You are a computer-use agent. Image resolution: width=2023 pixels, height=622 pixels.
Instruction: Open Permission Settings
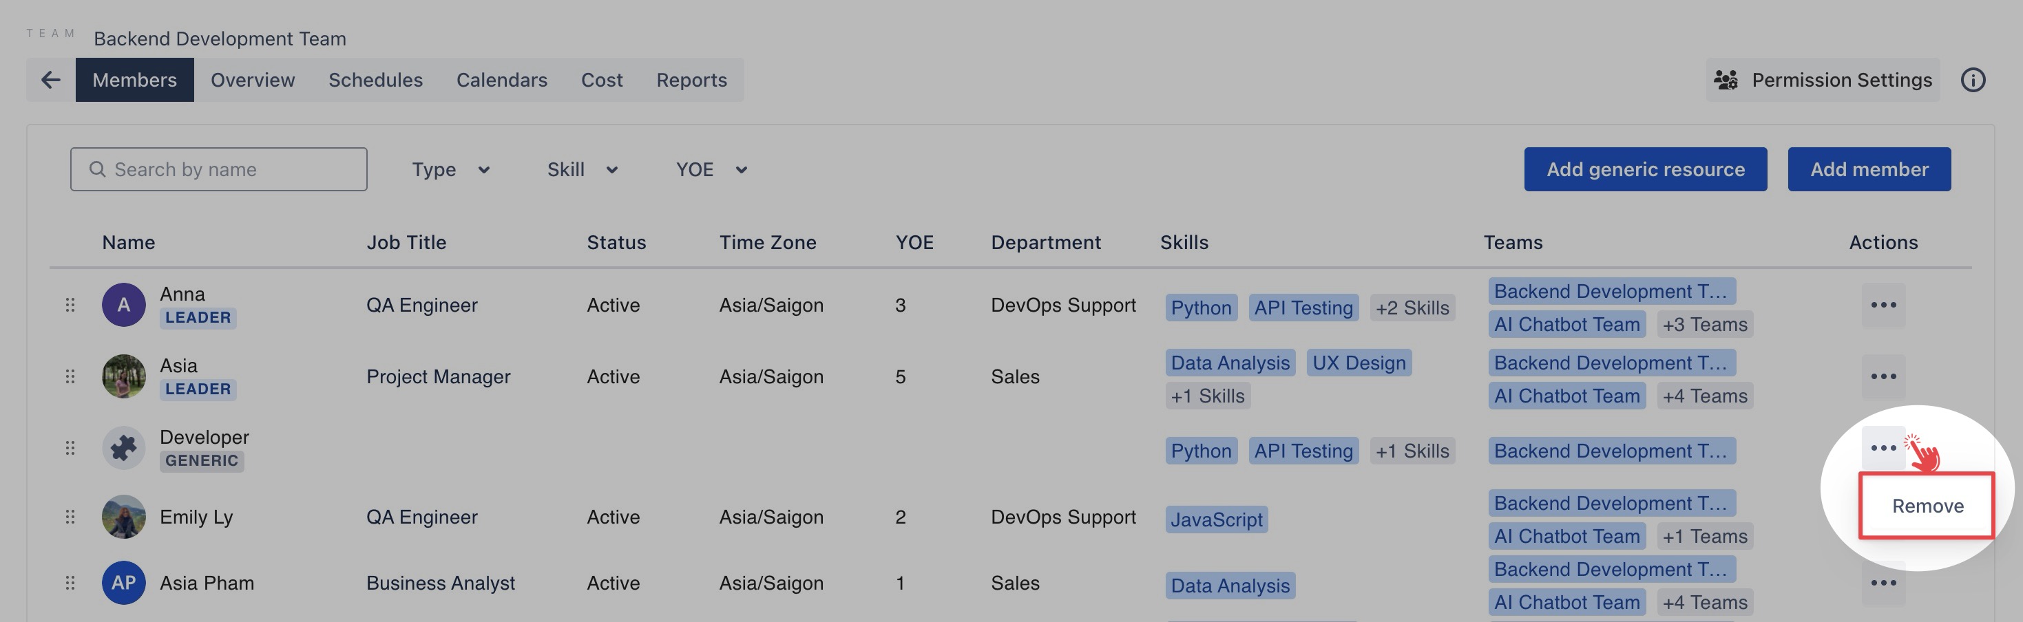pyautogui.click(x=1822, y=80)
